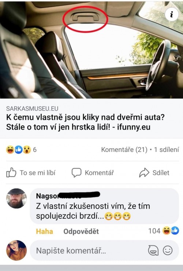Open the emoji picker smiley icon
The height and width of the screenshot is (271, 183).
(x=168, y=250)
